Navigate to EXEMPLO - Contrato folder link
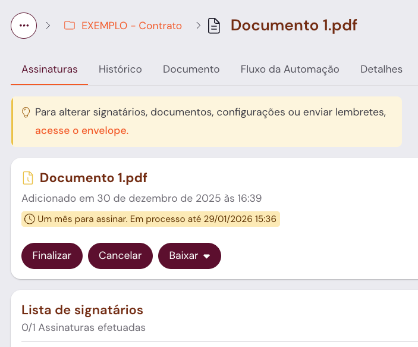The width and height of the screenshot is (418, 347). point(131,26)
